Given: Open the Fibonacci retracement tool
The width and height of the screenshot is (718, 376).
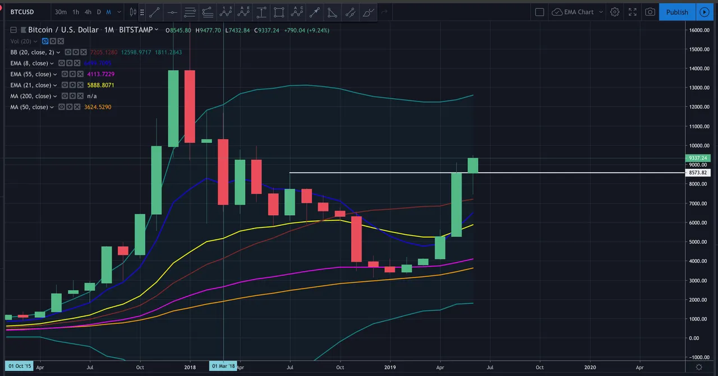Looking at the screenshot, I should tap(190, 12).
